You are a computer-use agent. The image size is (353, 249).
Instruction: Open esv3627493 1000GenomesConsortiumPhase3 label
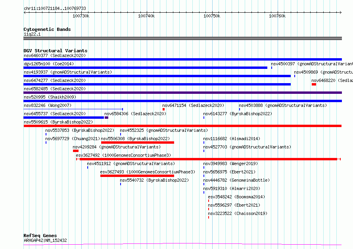pos(148,172)
